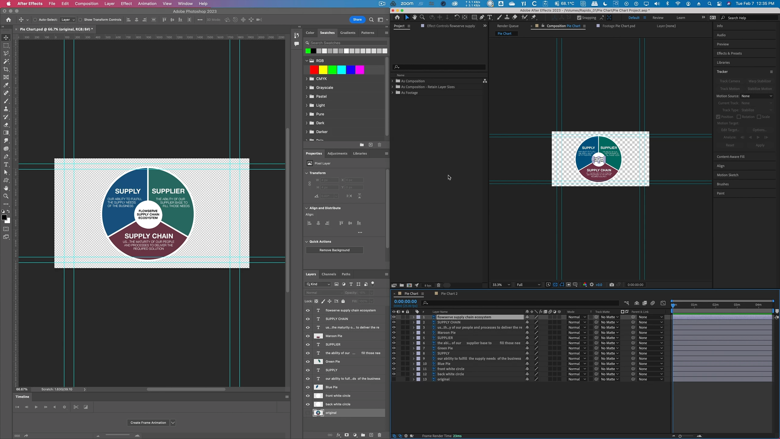This screenshot has height=439, width=780.
Task: Hide the Maroon Pie layer in Photoshop
Action: coord(308,336)
